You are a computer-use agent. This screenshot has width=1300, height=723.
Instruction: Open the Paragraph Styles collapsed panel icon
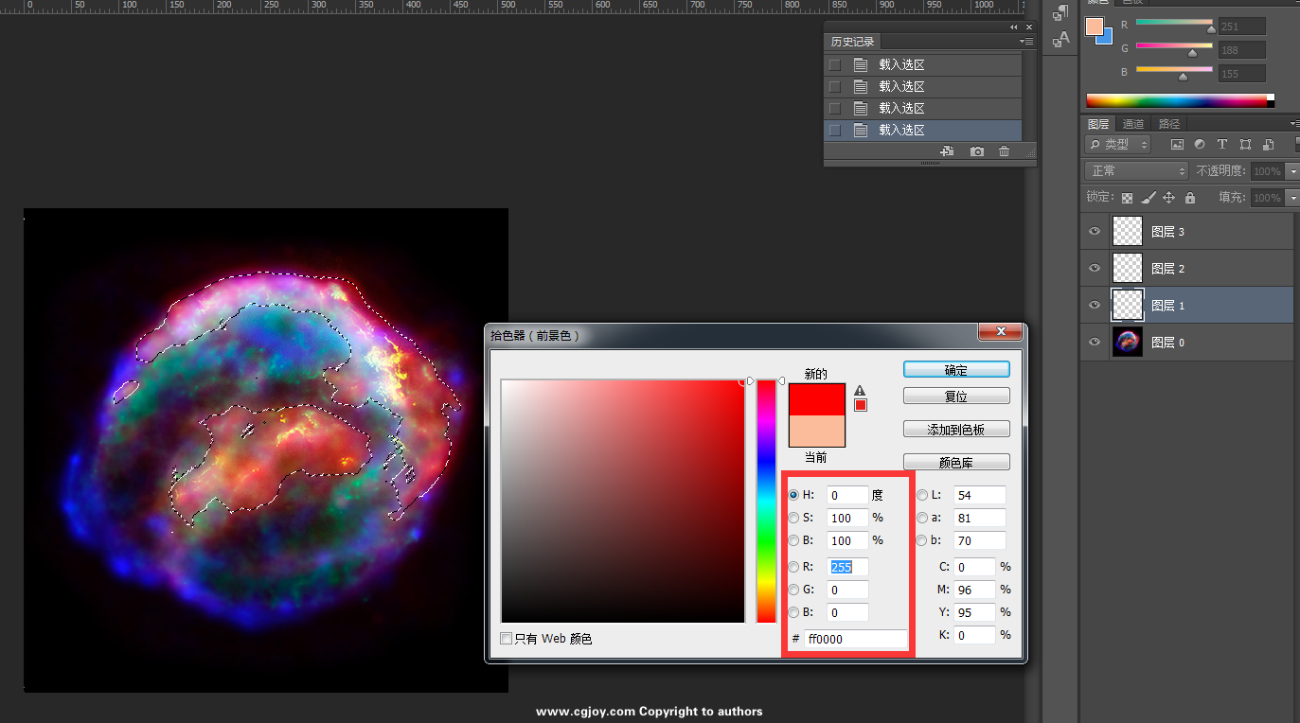click(x=1061, y=13)
